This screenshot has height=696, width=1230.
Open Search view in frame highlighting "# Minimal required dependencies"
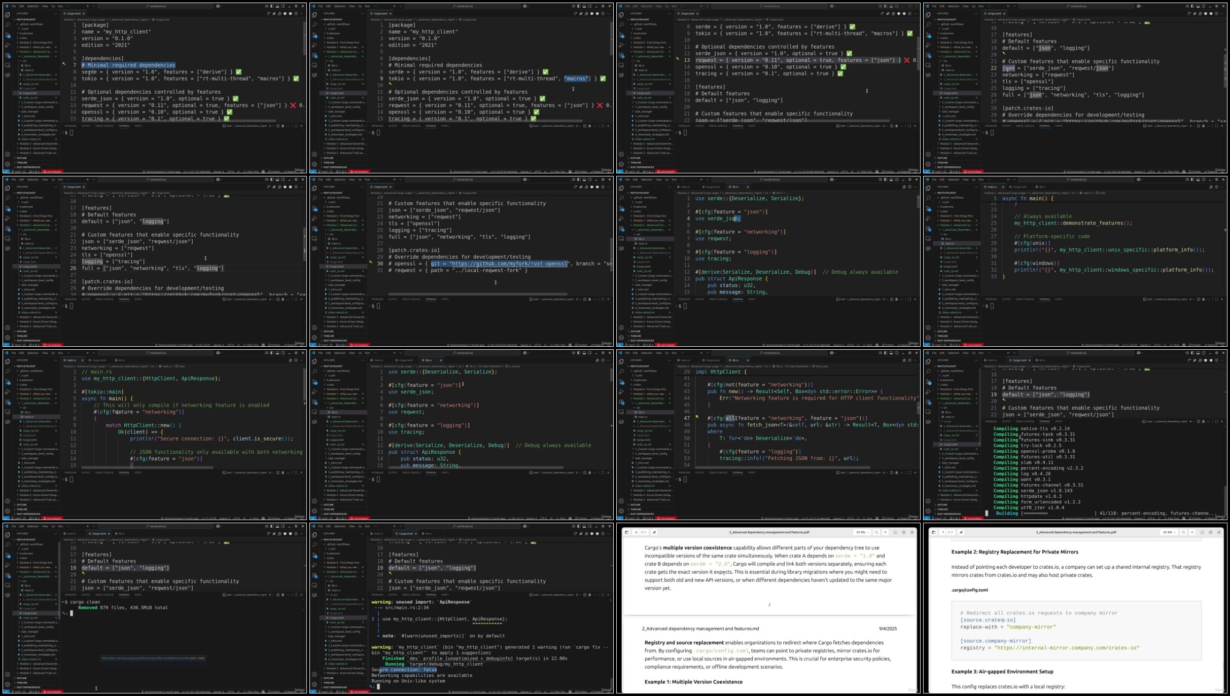(8, 24)
